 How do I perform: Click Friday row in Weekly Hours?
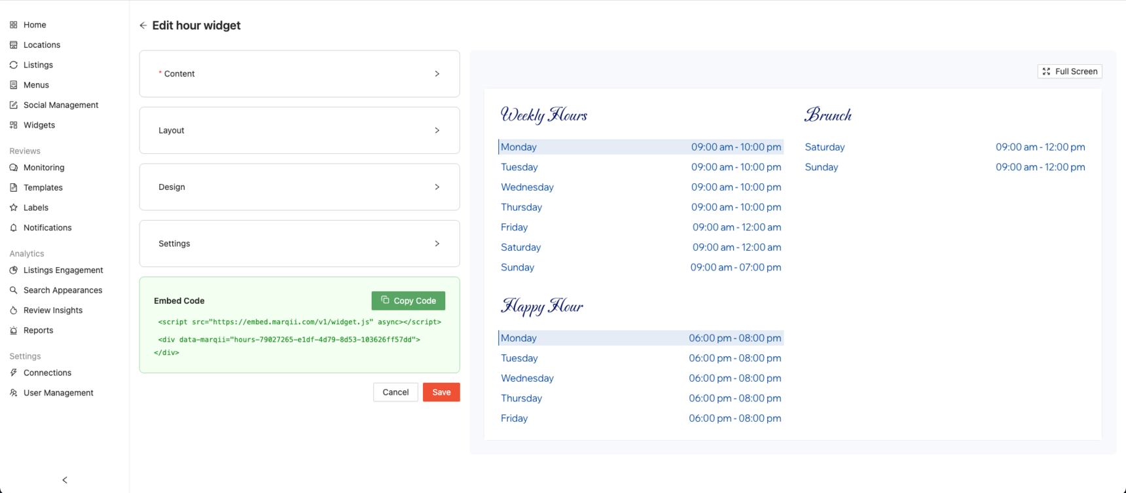(641, 227)
